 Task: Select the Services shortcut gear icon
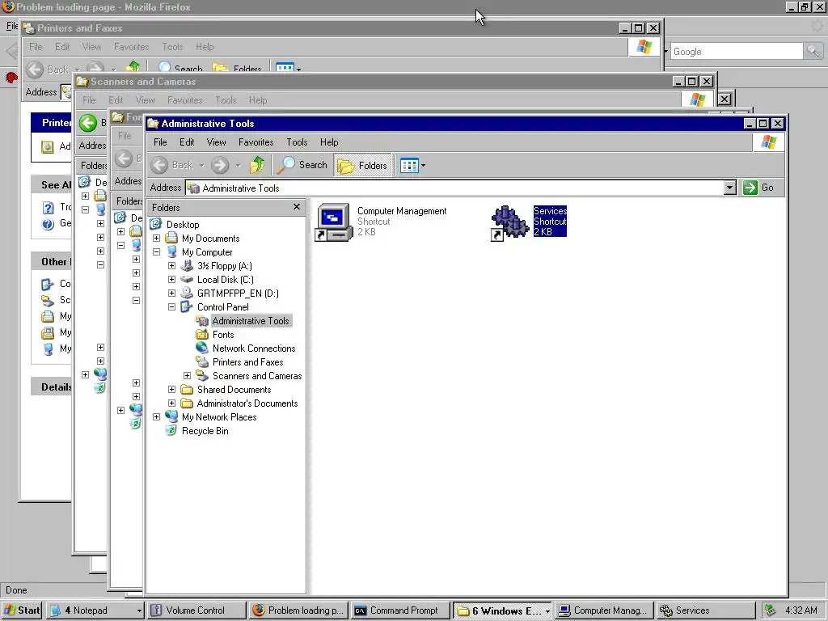[509, 223]
